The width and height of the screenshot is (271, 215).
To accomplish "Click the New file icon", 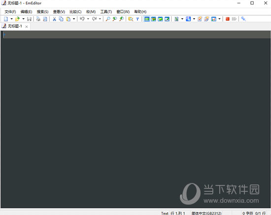I will 6,19.
